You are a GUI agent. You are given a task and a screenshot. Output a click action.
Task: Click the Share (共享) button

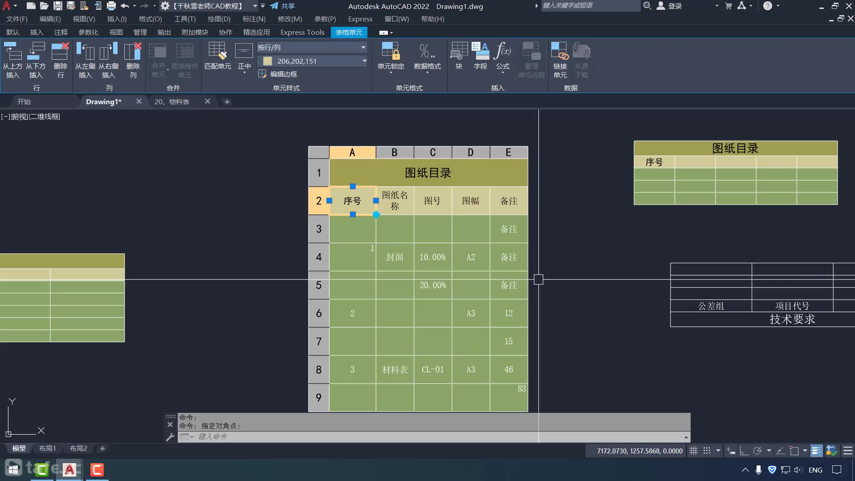click(282, 6)
